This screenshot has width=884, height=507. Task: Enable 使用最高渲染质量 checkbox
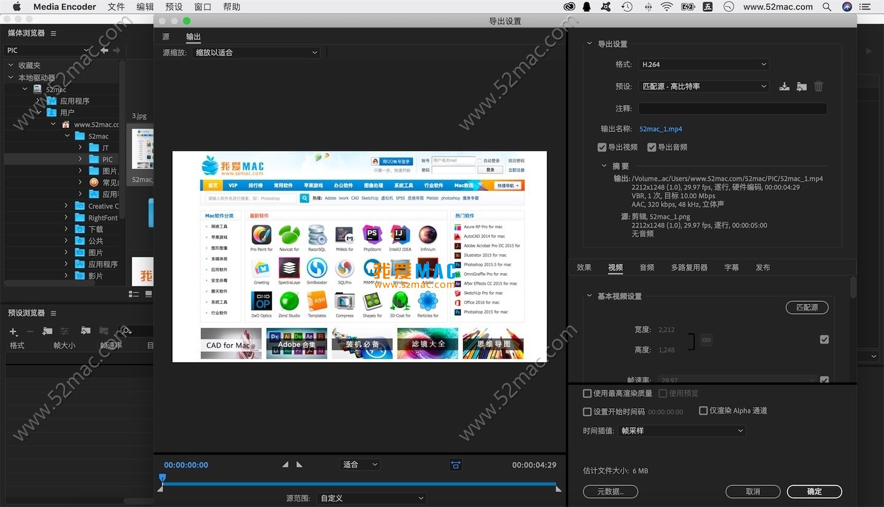point(587,393)
